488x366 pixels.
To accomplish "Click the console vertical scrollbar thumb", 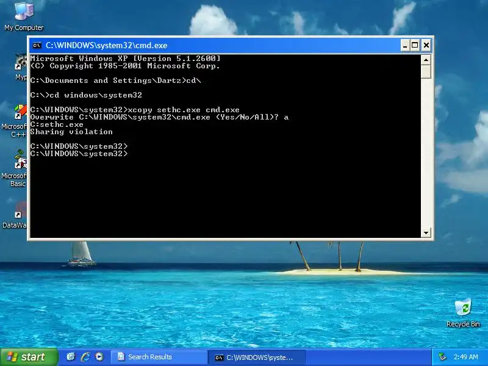I will (426, 71).
